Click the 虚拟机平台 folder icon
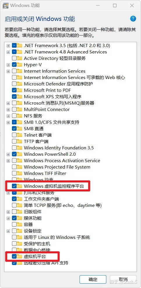The height and width of the screenshot is (288, 141). coord(20,256)
